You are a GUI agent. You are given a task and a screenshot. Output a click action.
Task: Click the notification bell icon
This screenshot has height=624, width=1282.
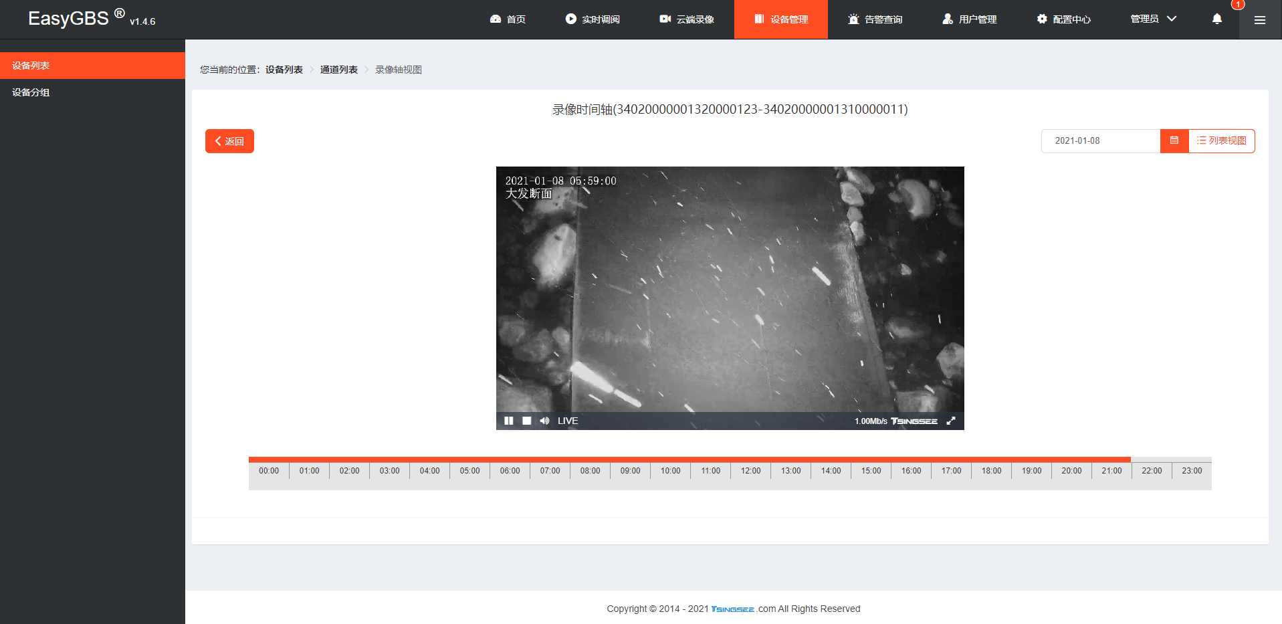pyautogui.click(x=1216, y=19)
